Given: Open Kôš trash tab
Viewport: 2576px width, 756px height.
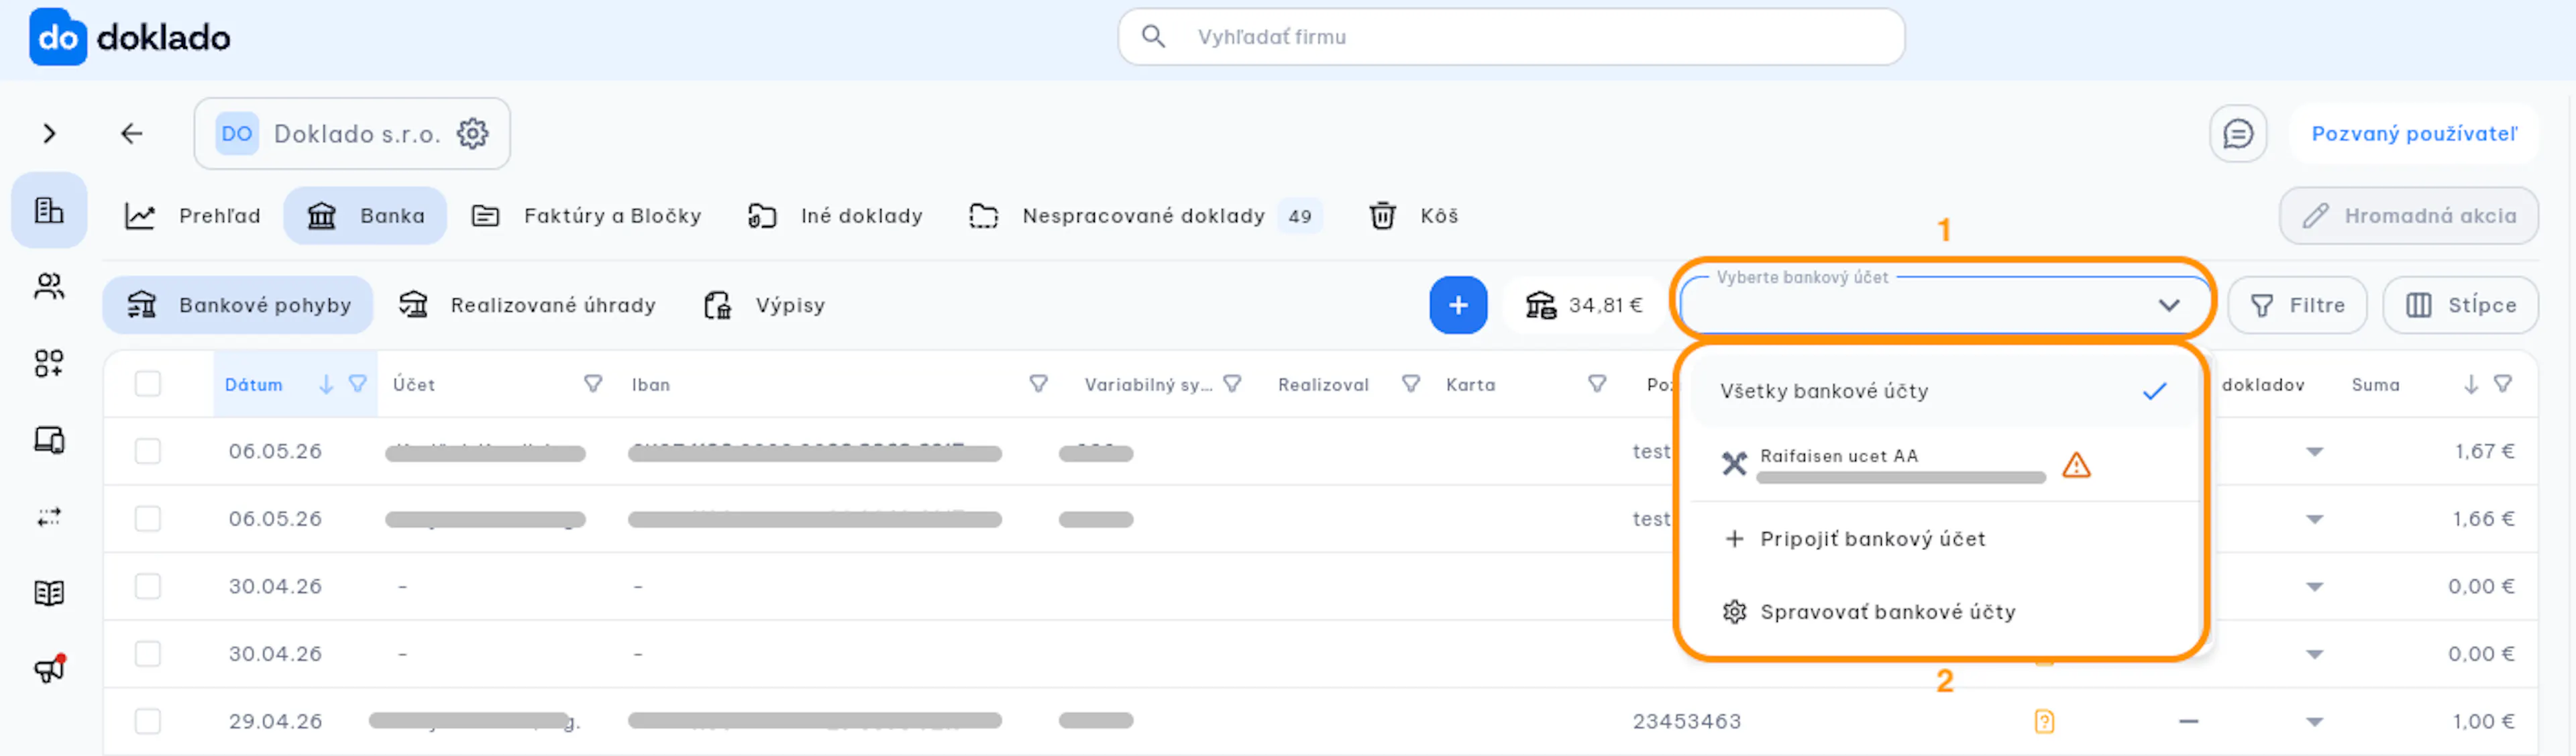Looking at the screenshot, I should tap(1413, 216).
